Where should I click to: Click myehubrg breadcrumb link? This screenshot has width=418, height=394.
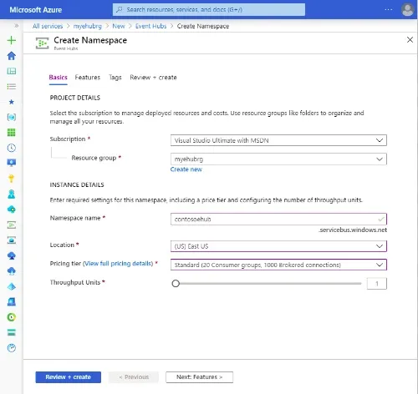point(88,26)
